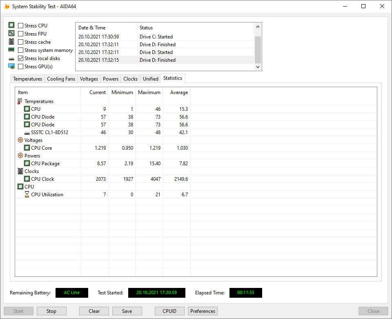Click the thermometer icon of the Temperatures group
Viewport: 392px width, 319px height.
[20, 101]
